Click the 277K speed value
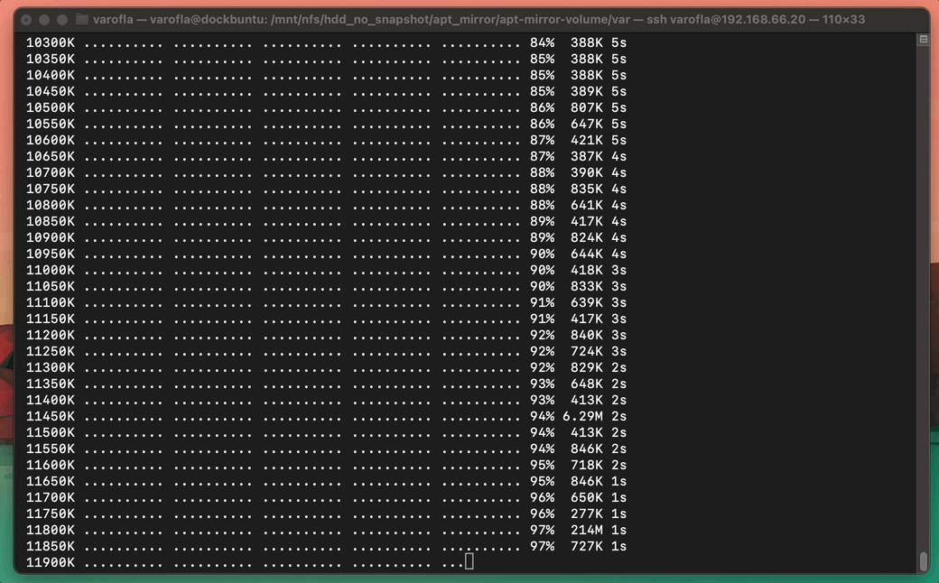 586,514
